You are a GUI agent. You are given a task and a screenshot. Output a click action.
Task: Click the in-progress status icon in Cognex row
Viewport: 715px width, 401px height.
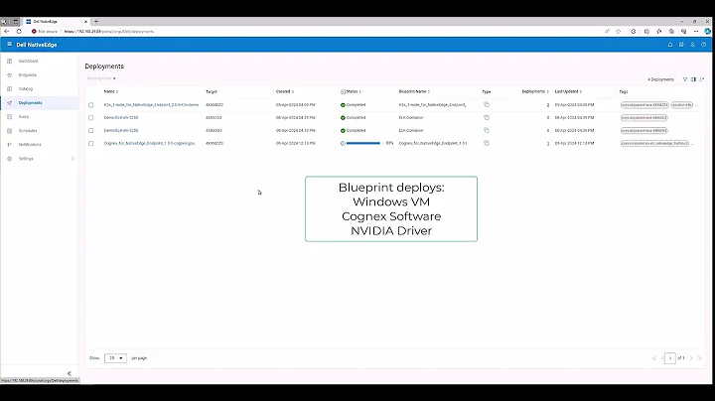coord(343,143)
